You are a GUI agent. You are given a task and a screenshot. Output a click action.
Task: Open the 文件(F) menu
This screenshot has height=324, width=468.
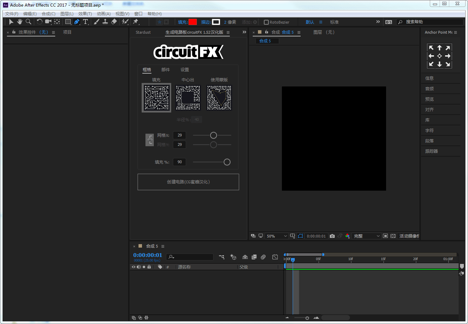[x=12, y=14]
